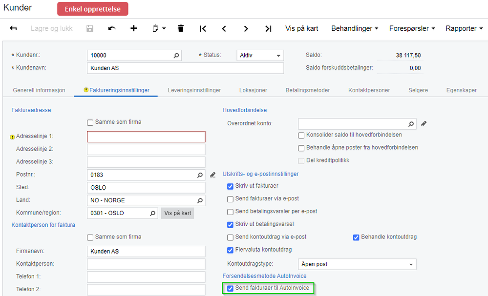Go to next record arrow

click(x=246, y=29)
